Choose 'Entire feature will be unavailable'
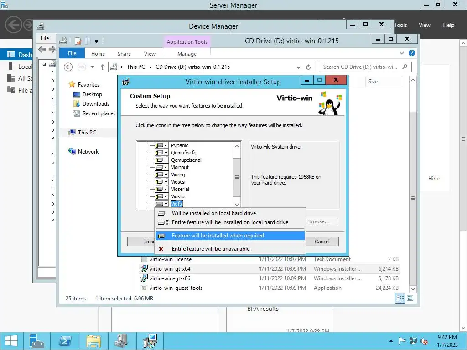The width and height of the screenshot is (467, 350). coord(230,249)
